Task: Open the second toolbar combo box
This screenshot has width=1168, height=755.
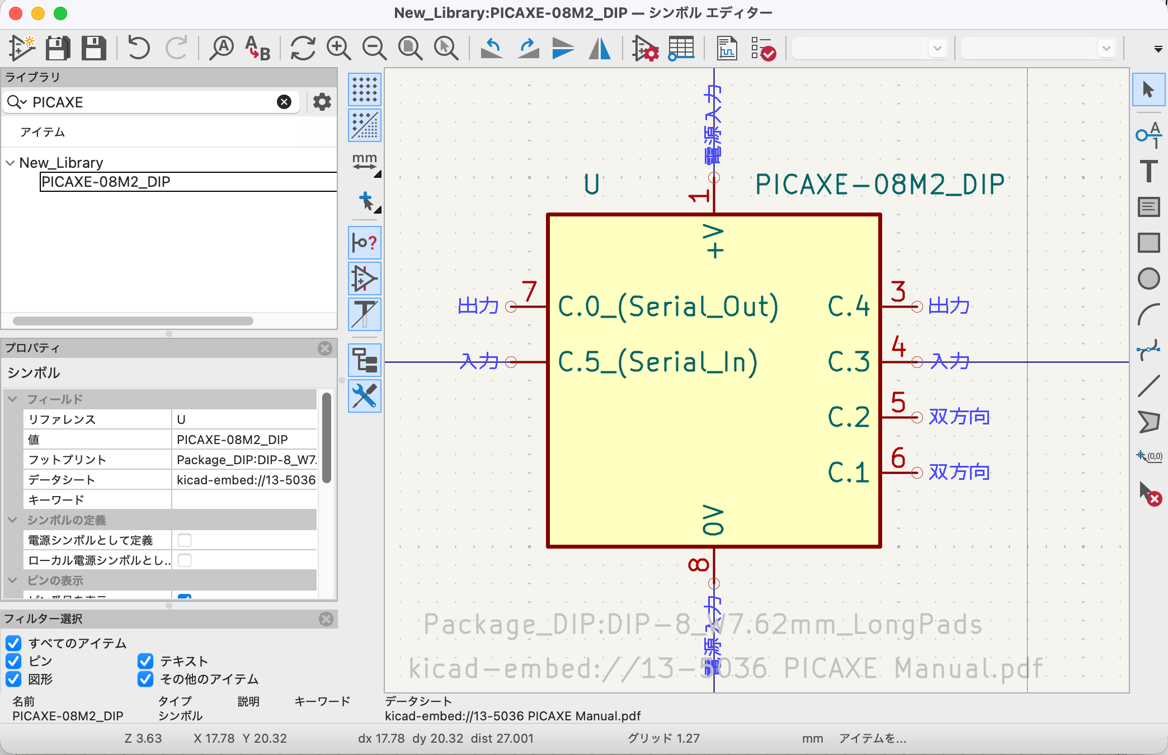Action: coord(1039,48)
